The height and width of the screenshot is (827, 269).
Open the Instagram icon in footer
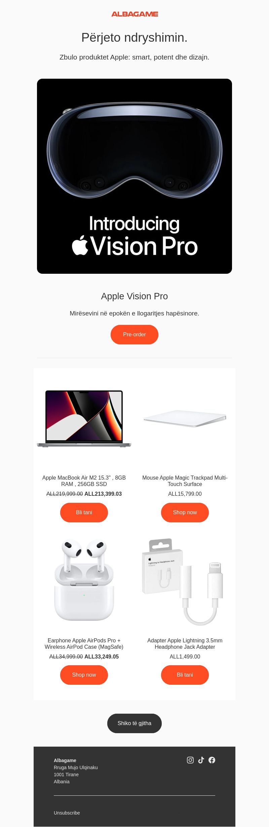tap(190, 760)
